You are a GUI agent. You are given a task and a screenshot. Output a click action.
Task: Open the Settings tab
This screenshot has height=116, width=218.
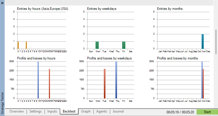point(36,111)
